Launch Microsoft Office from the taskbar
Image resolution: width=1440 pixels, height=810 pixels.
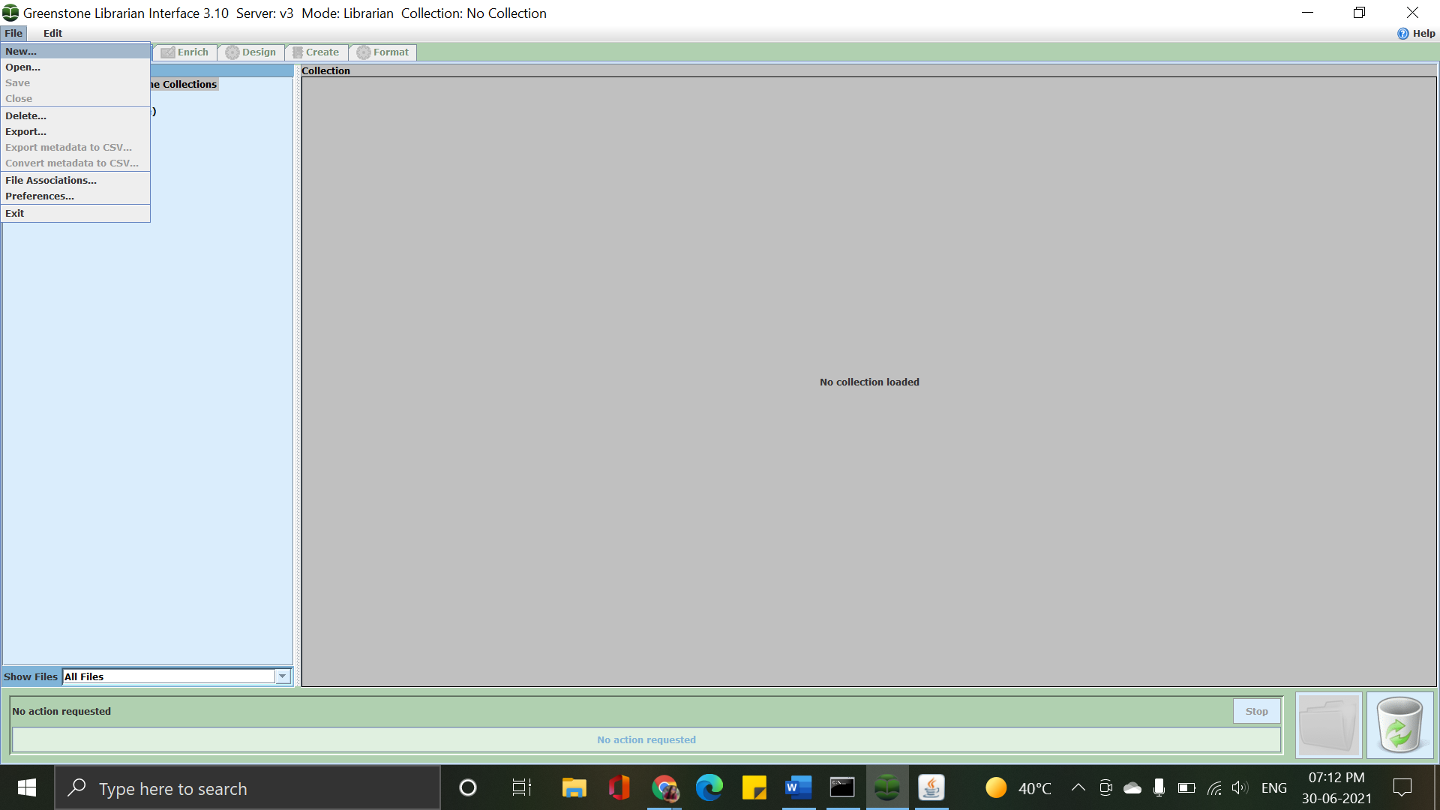pos(619,787)
